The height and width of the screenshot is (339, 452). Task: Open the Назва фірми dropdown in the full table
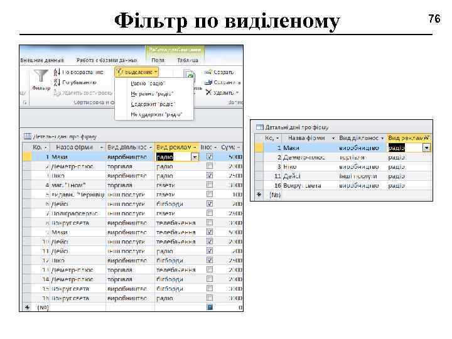(x=101, y=148)
